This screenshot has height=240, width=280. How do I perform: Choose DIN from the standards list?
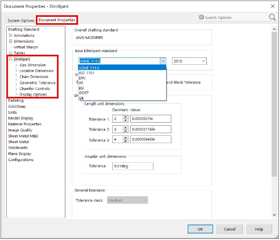pos(122,78)
